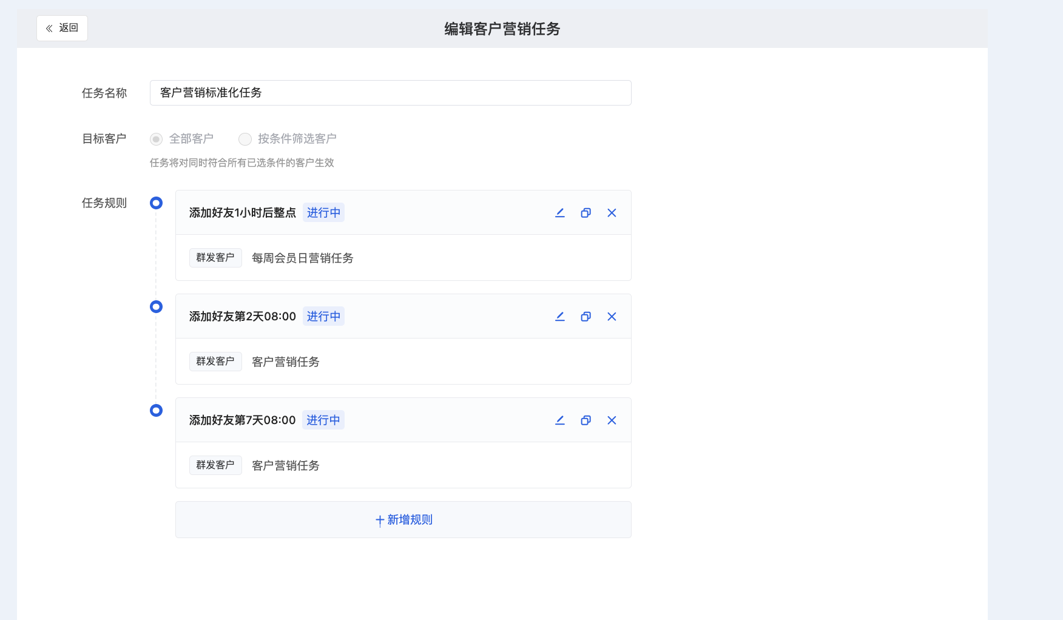The image size is (1063, 620).
Task: Click 群发客户 tag in 第2天08:00 rule
Action: pyautogui.click(x=215, y=362)
